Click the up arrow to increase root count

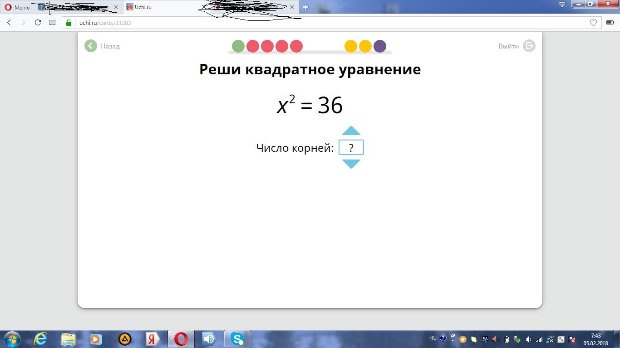coord(351,131)
